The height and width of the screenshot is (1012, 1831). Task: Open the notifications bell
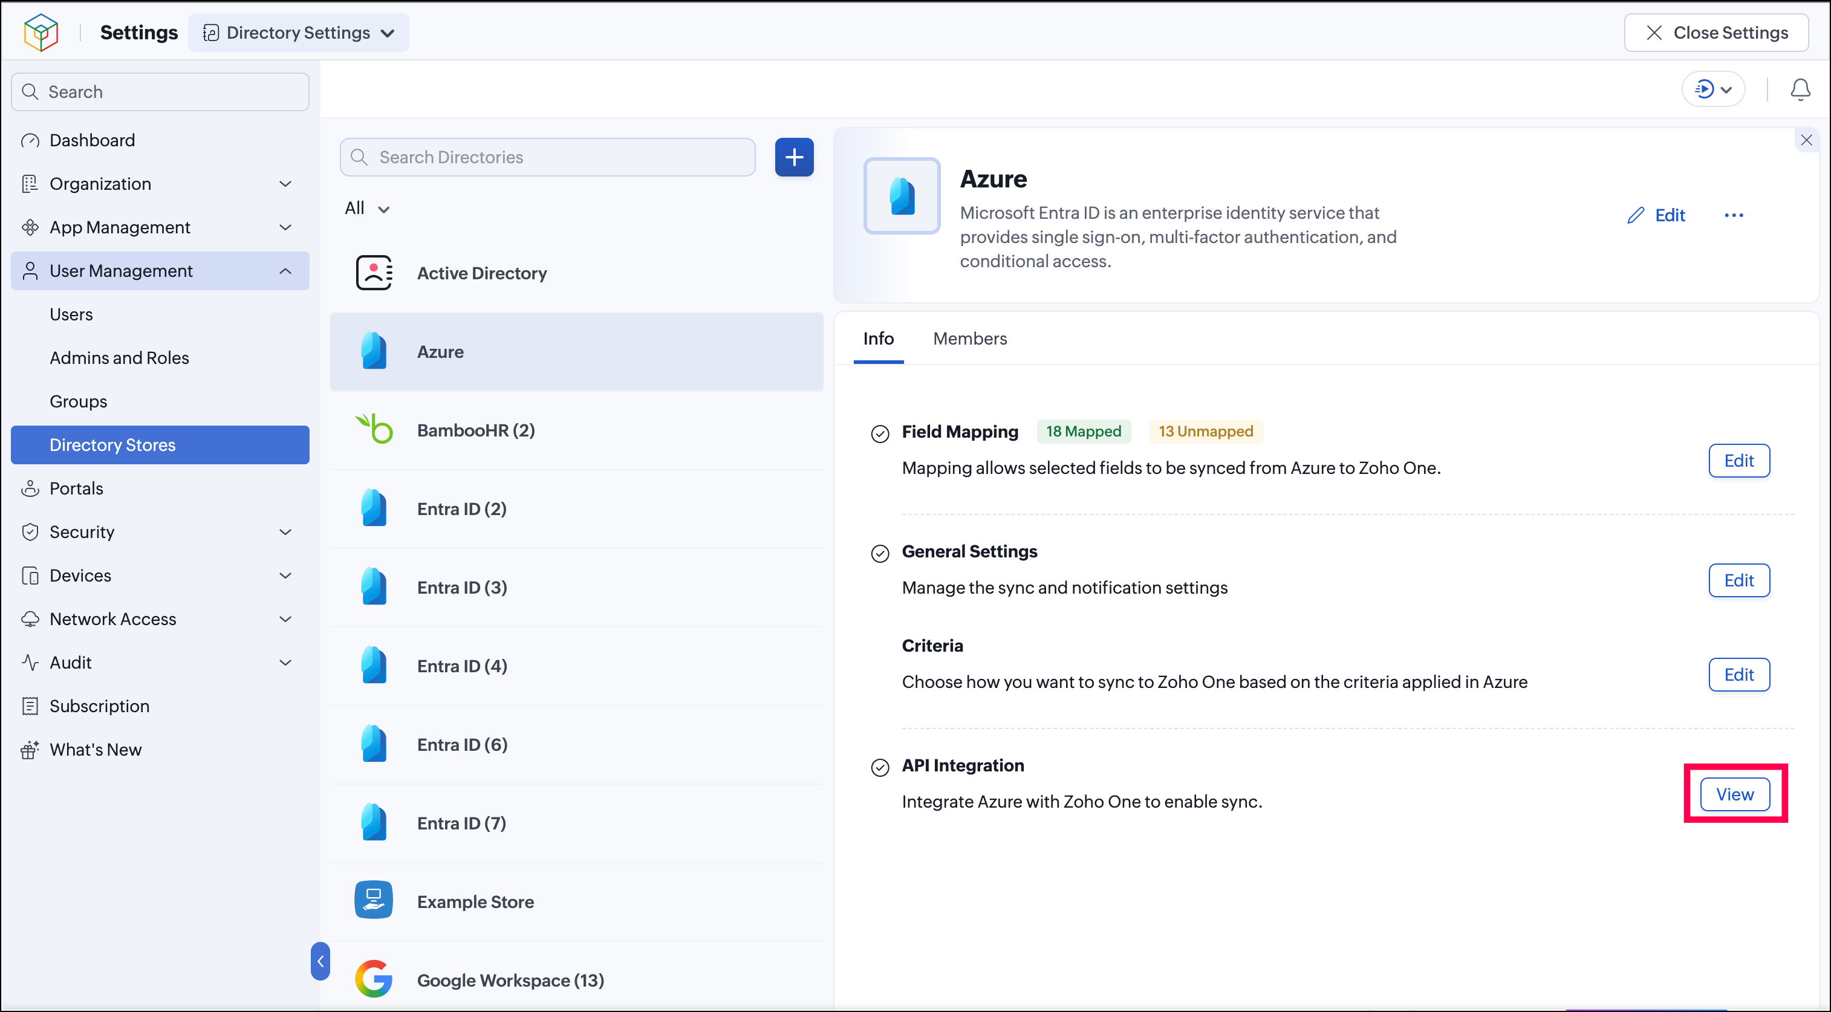point(1800,89)
